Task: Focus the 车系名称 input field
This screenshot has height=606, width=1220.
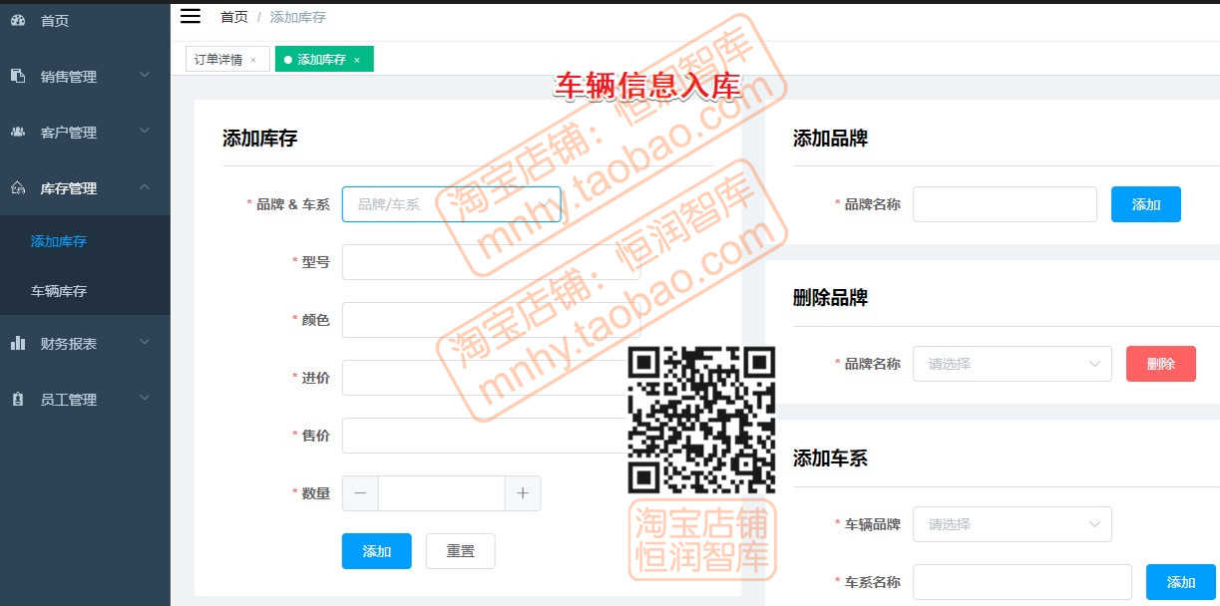Action: (x=1022, y=582)
